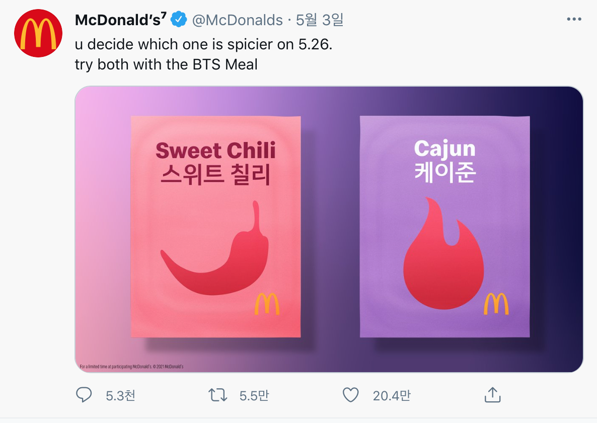
Task: Click the pink gradient background of the sauce image
Action: pyautogui.click(x=101, y=227)
